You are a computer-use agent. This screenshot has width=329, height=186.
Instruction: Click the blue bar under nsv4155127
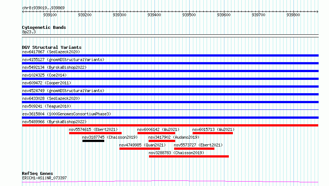[170, 63]
